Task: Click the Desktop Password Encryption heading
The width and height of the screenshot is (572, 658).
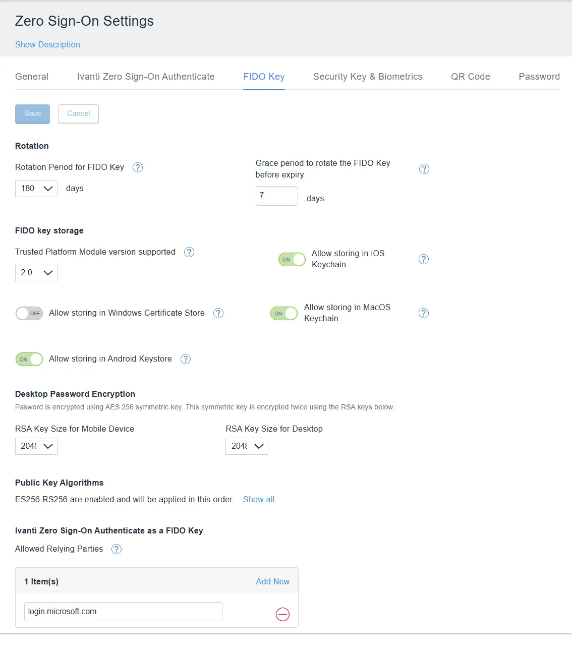Action: coord(75,394)
